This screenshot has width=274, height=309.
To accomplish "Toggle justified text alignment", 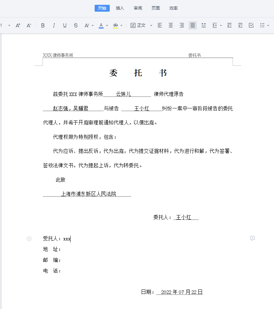I will point(193,25).
